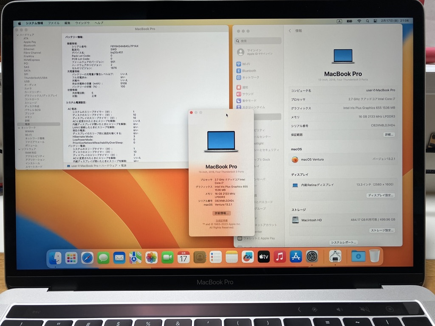Open Finder from the Dock

pos(55,258)
